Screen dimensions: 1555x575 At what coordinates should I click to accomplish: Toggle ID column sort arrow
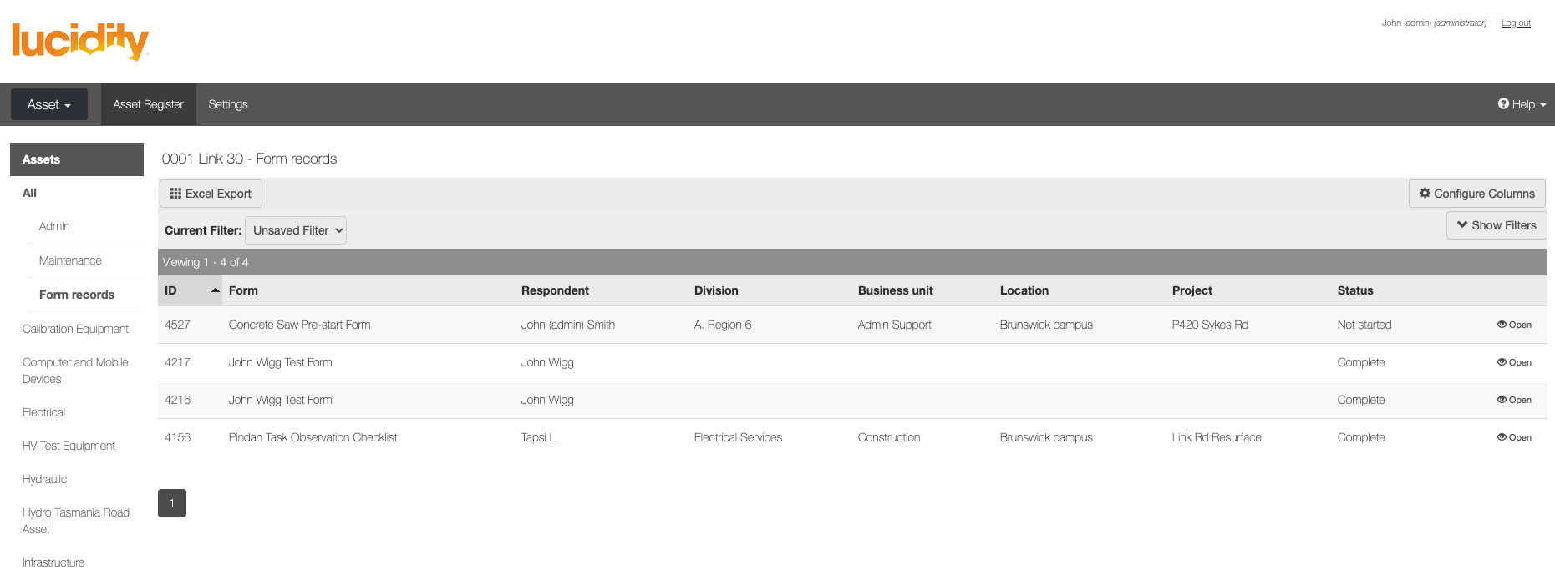(215, 290)
